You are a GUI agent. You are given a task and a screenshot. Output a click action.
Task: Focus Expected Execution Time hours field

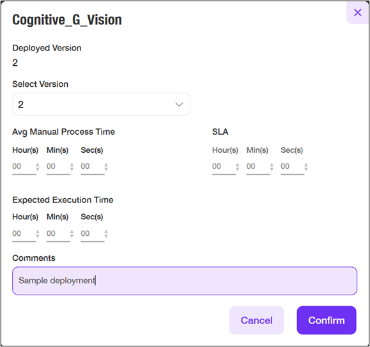(24, 234)
